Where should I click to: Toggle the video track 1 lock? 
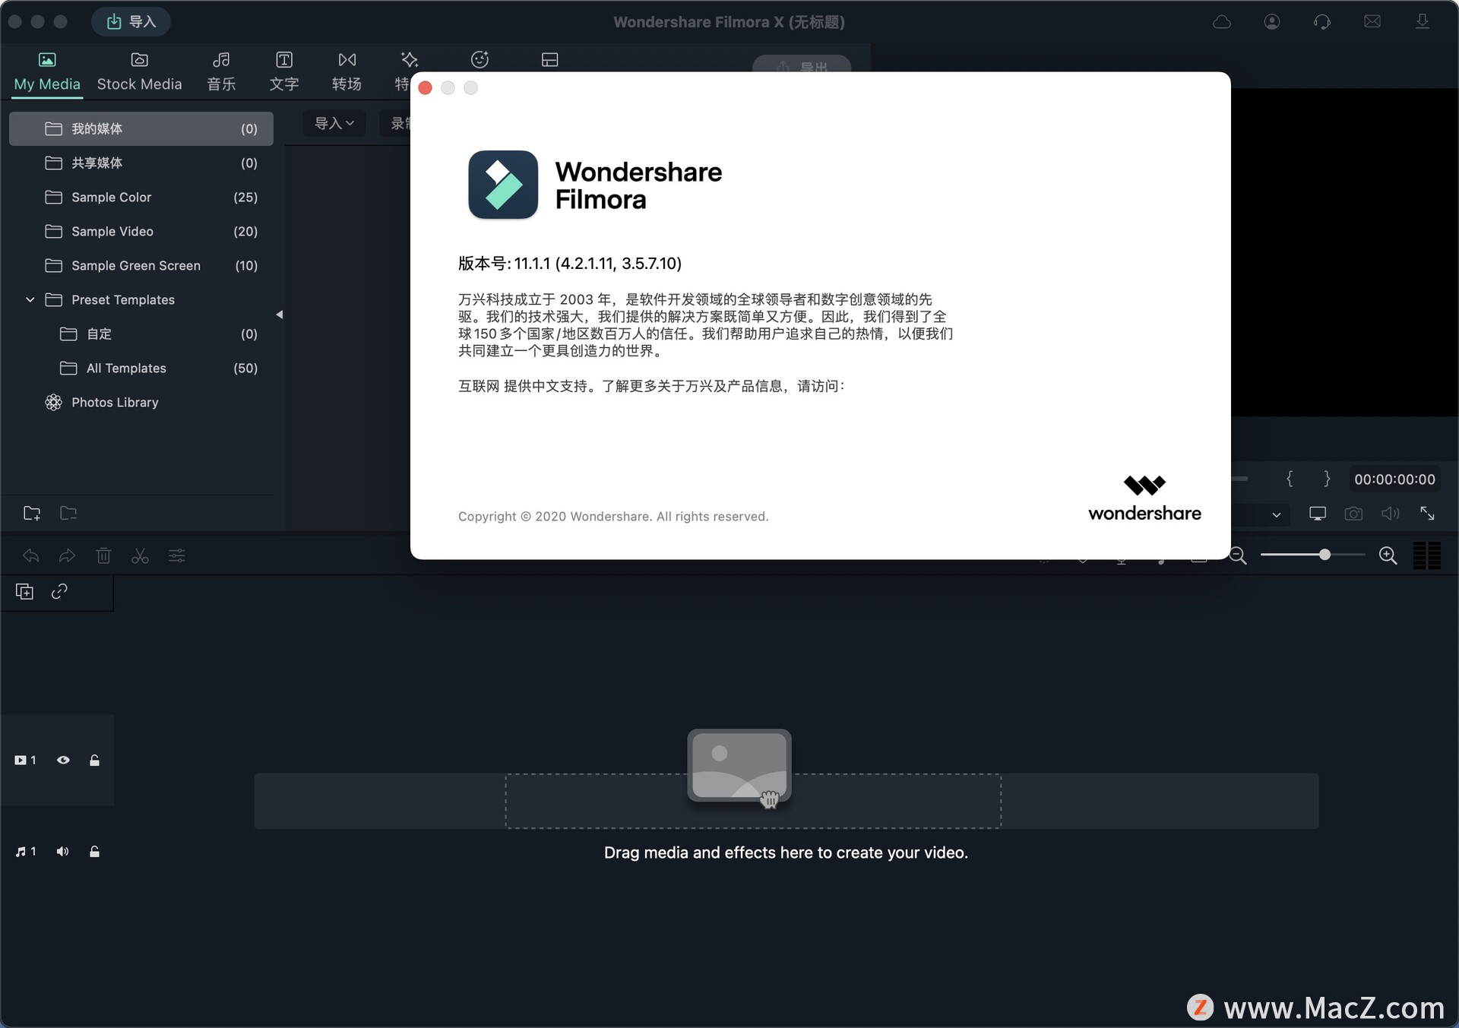pos(94,760)
